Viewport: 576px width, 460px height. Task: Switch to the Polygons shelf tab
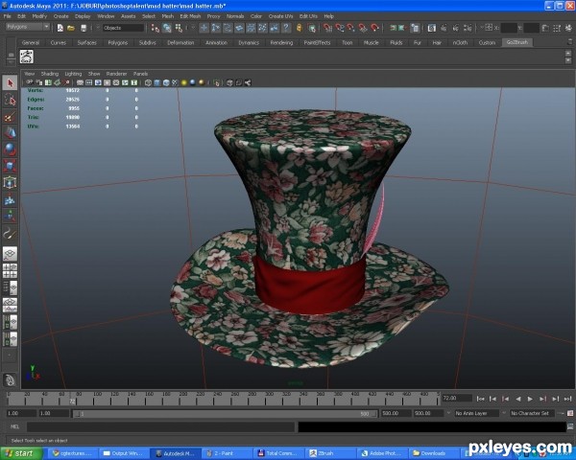(117, 42)
